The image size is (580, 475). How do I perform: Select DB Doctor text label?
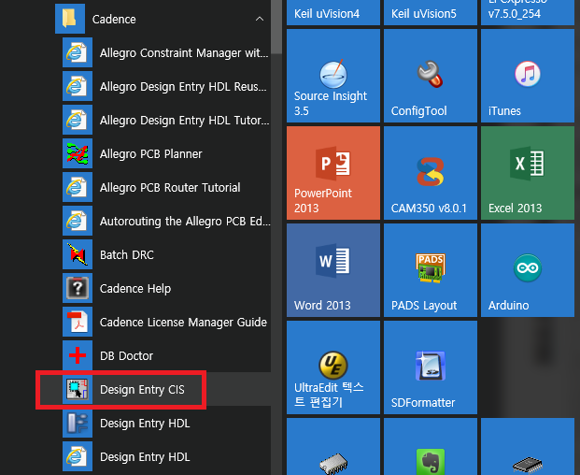click(126, 356)
